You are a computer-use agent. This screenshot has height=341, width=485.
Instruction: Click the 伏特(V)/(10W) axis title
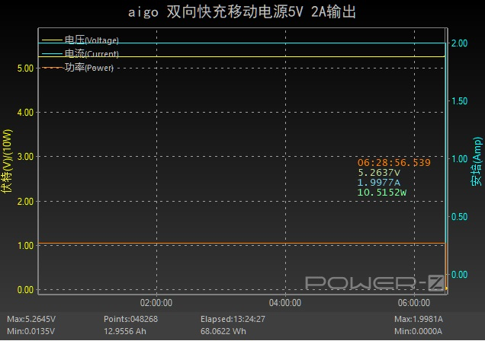pyautogui.click(x=7, y=161)
